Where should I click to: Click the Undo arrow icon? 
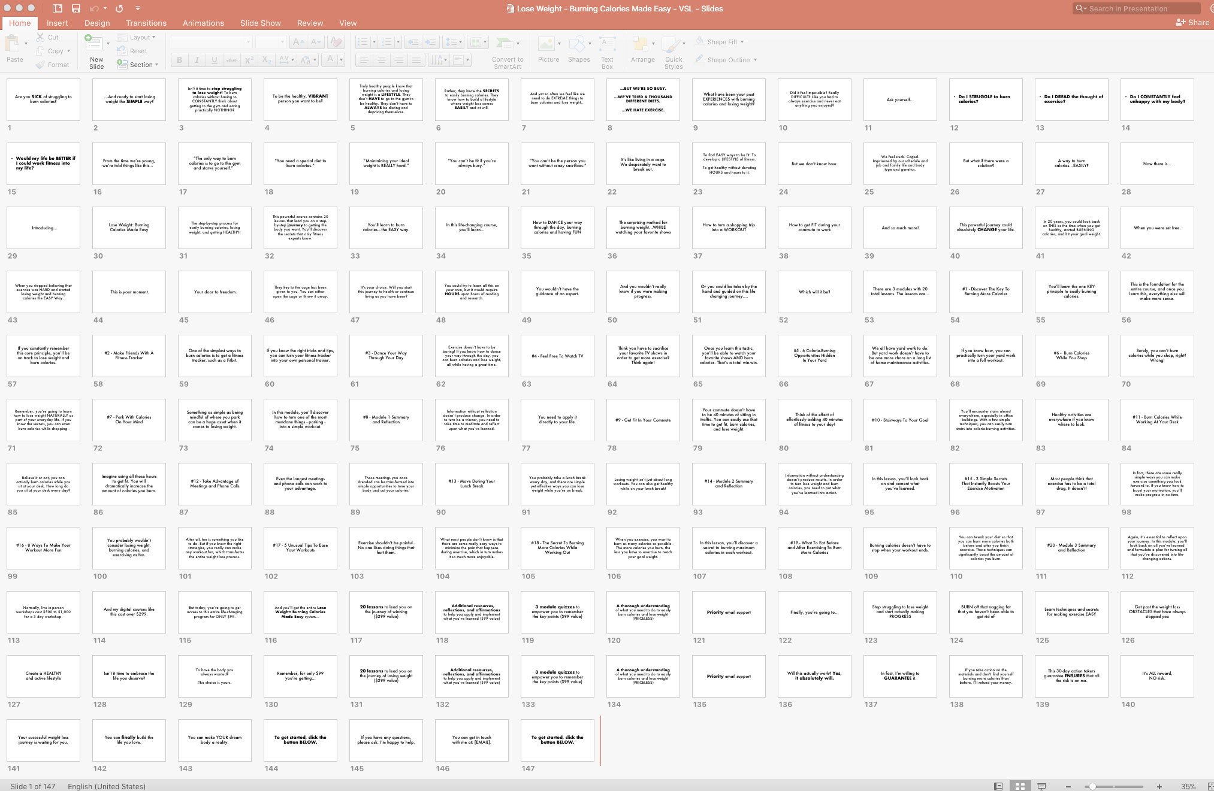click(94, 8)
